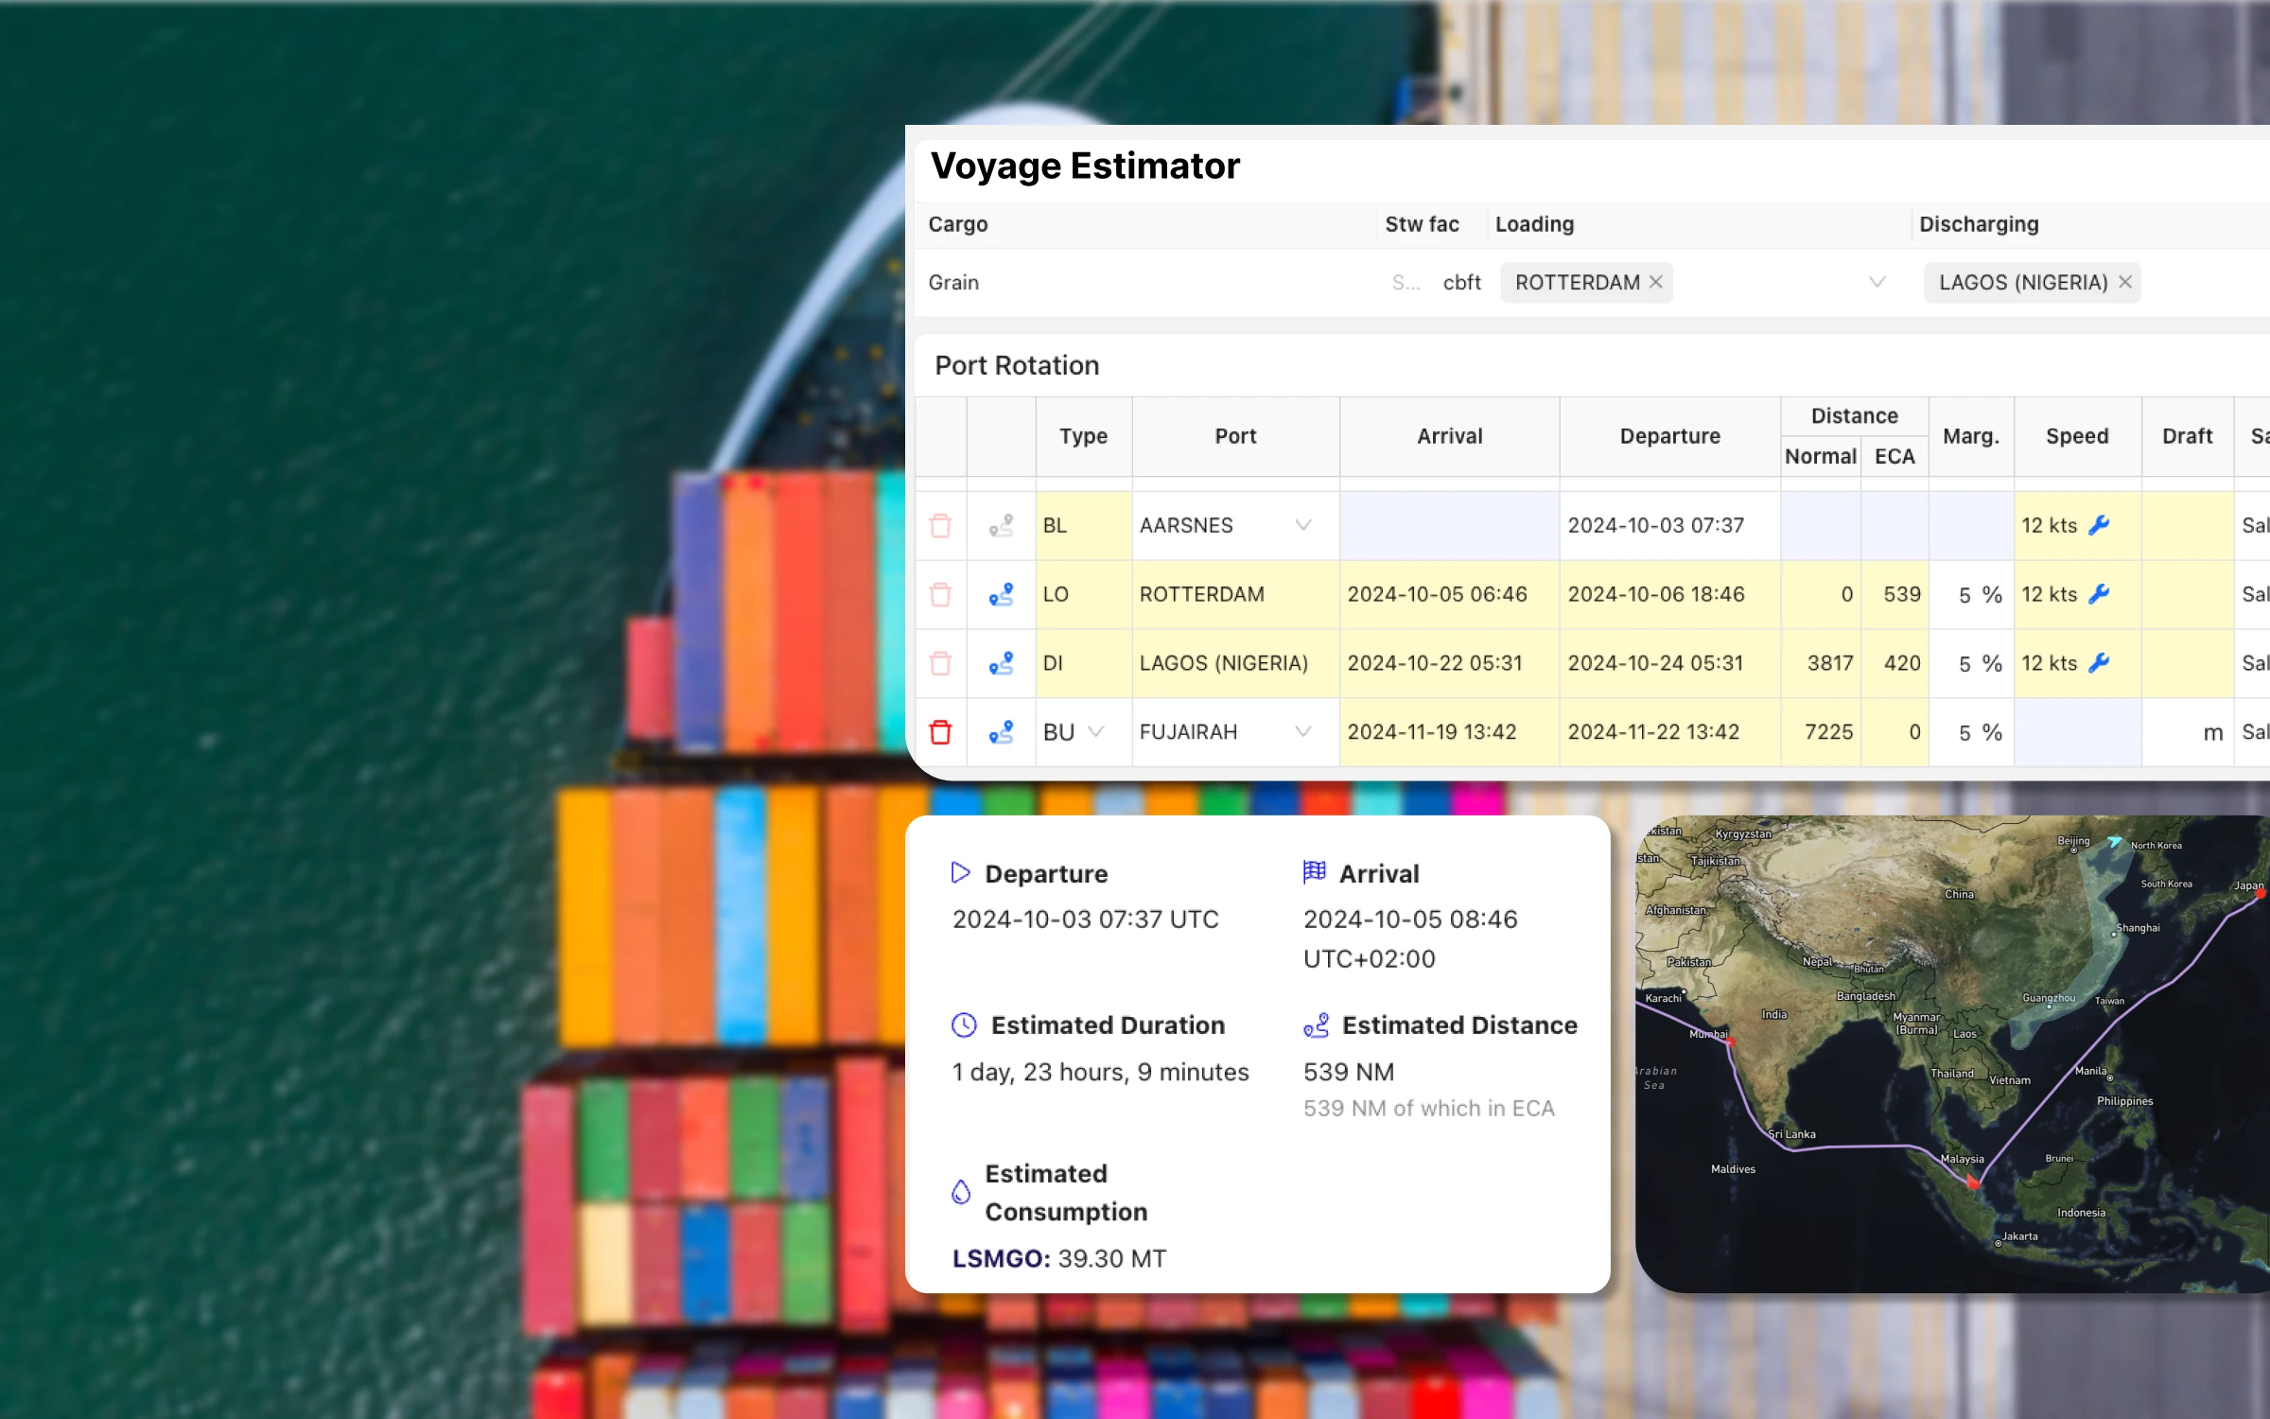This screenshot has width=2270, height=1419.
Task: Click the empty Arrival cell for AARSNES
Action: pyautogui.click(x=1449, y=526)
